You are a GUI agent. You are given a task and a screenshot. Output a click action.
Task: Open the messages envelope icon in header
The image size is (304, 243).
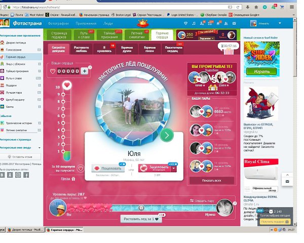click(234, 23)
